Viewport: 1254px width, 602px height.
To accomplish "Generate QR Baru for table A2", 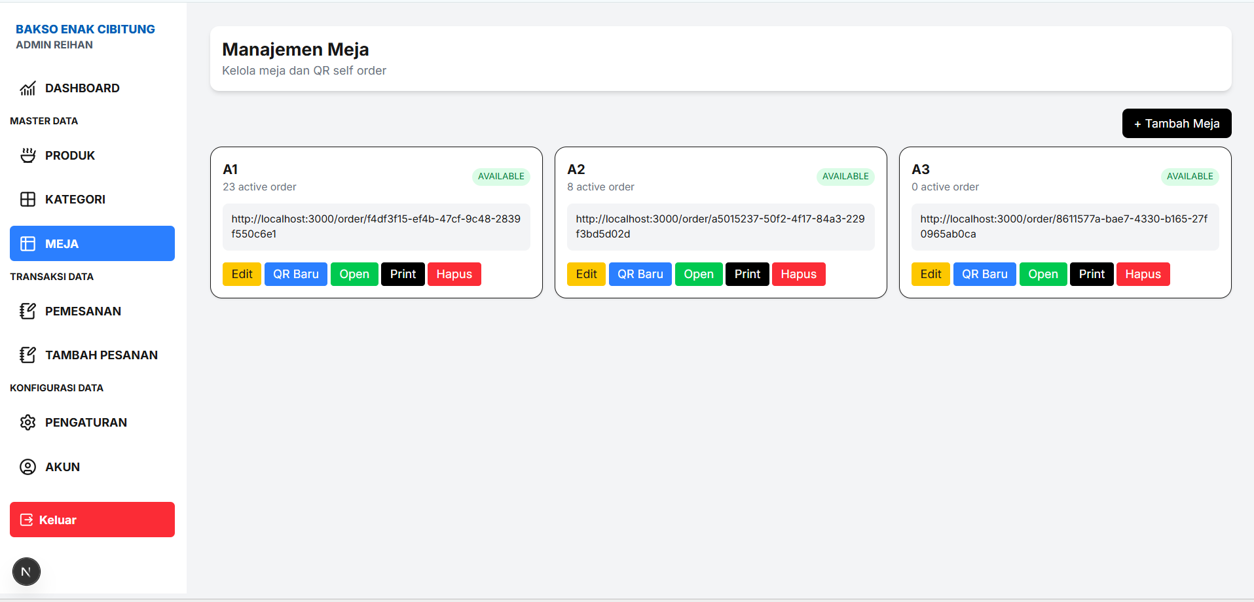I will pos(640,274).
